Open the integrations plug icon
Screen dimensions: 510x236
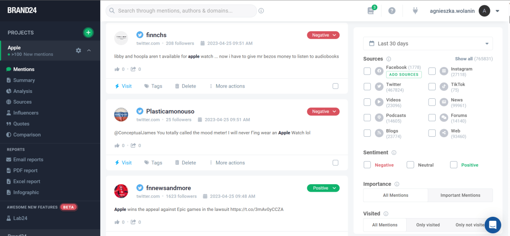(x=415, y=11)
